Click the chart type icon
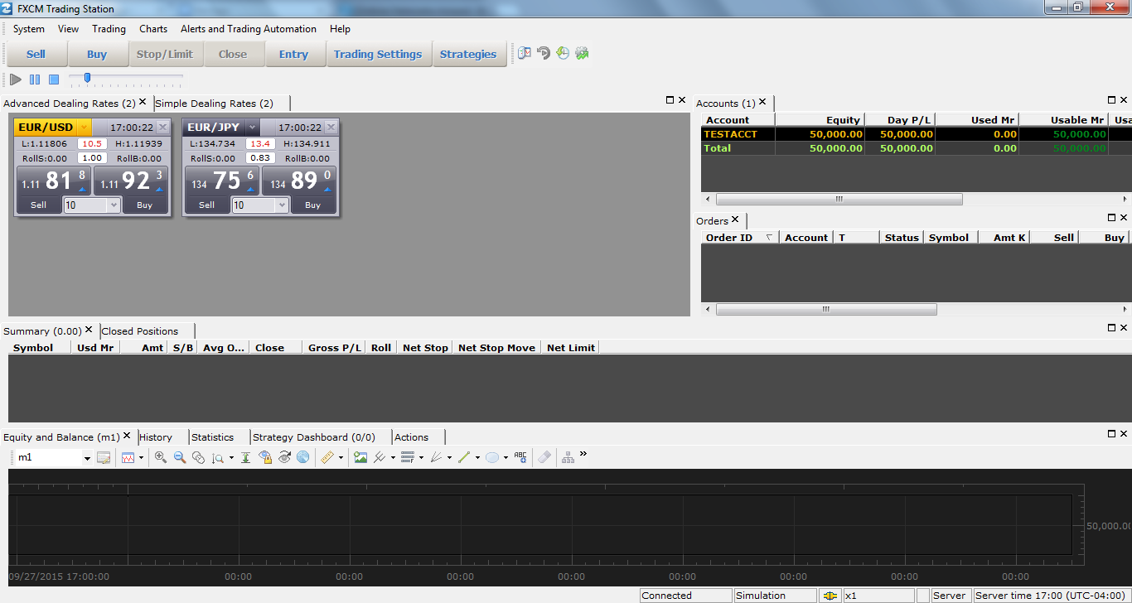Image resolution: width=1132 pixels, height=603 pixels. coord(128,457)
